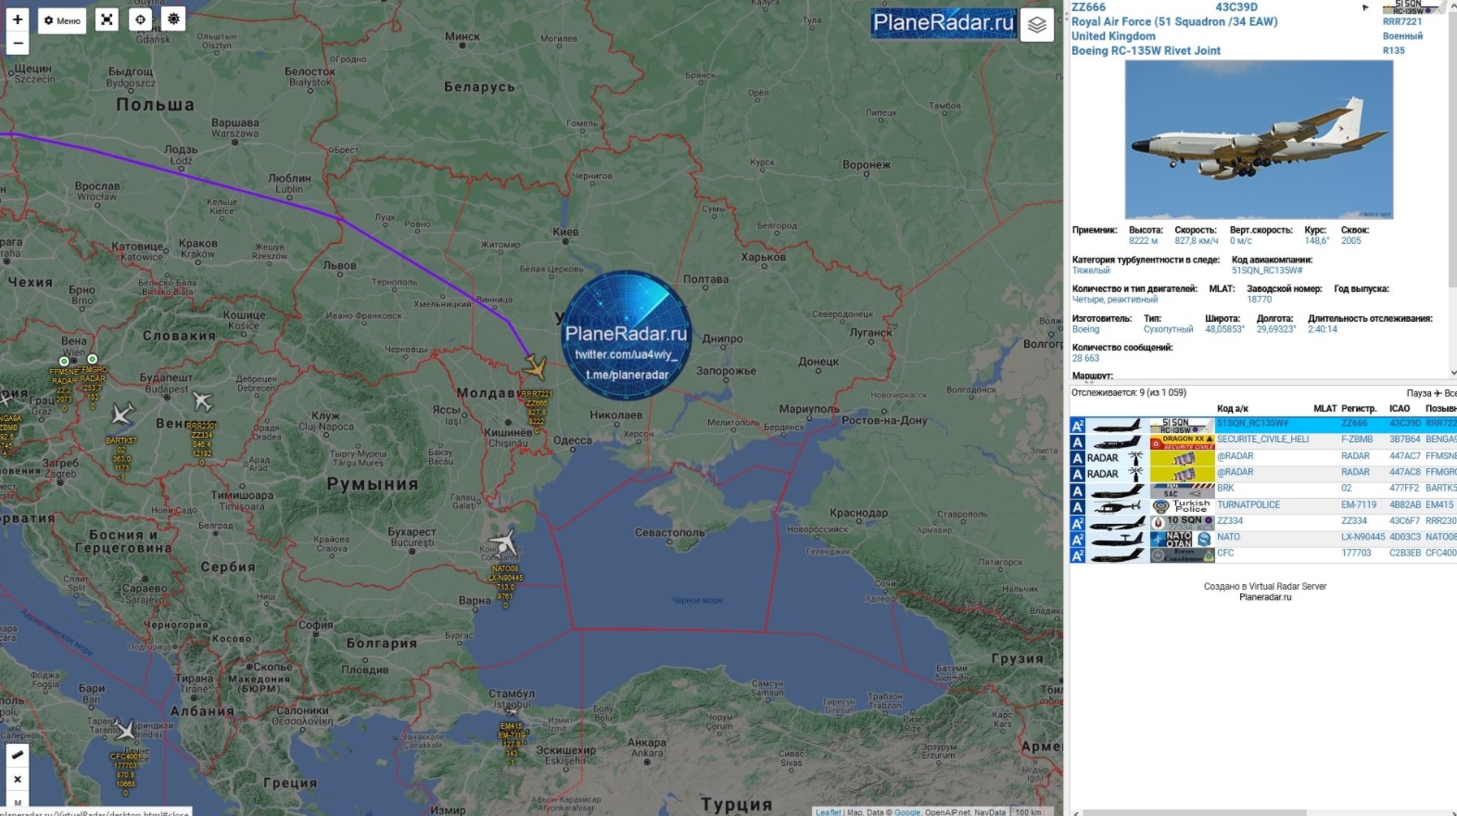The height and width of the screenshot is (816, 1457).
Task: Click the 177703 registration cell
Action: tap(1356, 554)
